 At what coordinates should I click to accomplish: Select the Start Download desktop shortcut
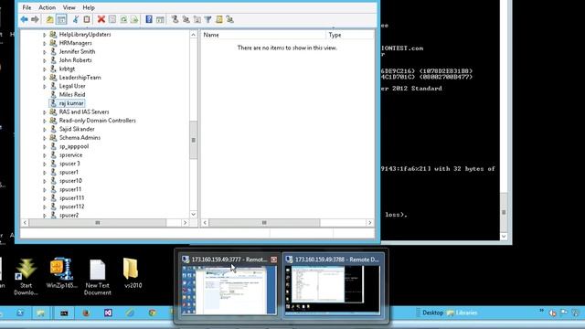[x=27, y=277]
